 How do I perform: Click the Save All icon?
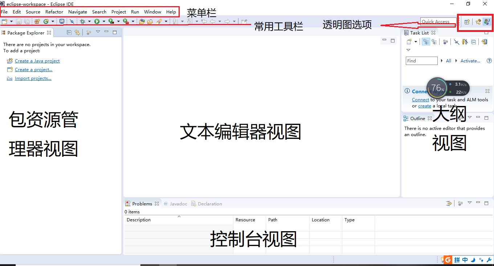point(27,21)
